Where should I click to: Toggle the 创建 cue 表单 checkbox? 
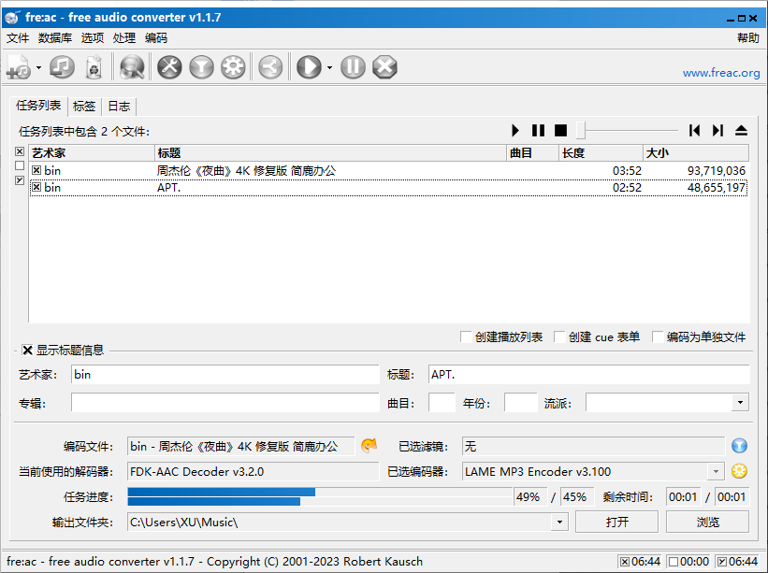tap(560, 337)
